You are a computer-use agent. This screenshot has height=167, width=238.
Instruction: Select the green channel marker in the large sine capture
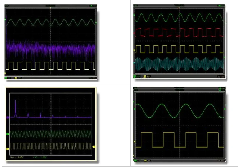135,109
